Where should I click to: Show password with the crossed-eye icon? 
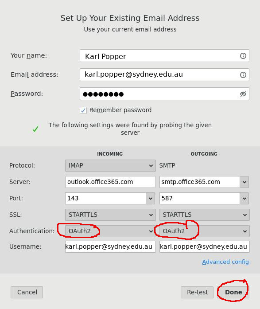click(x=243, y=94)
